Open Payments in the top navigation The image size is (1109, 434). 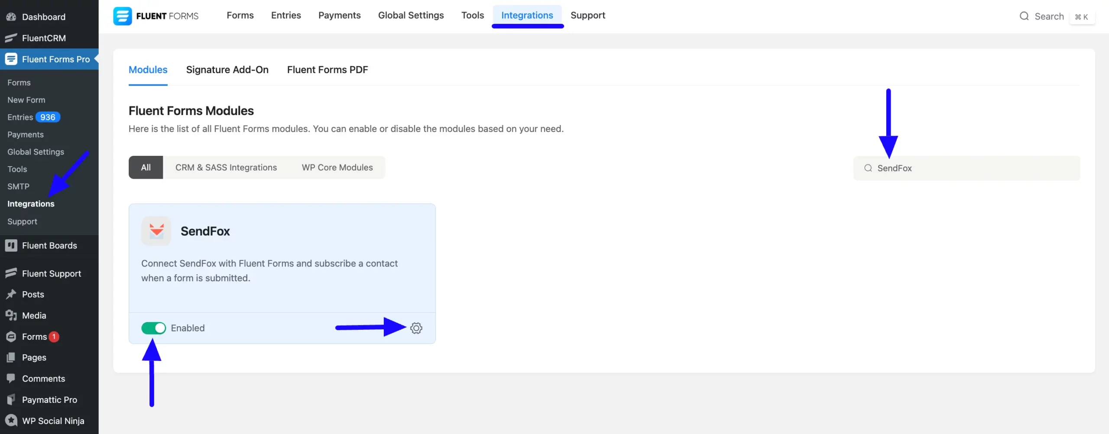tap(339, 15)
